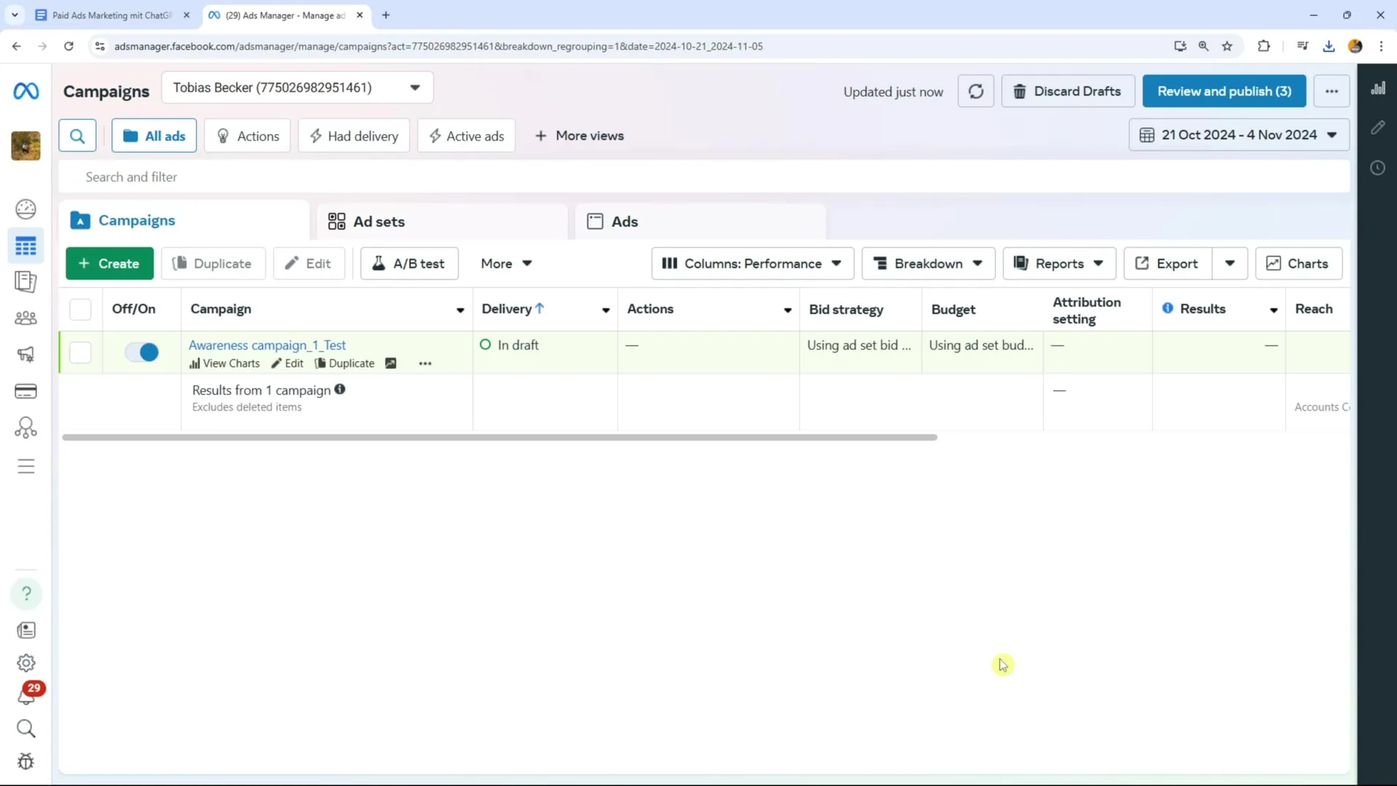Open the Ads reporting pages icon in sidebar

[x=25, y=282]
